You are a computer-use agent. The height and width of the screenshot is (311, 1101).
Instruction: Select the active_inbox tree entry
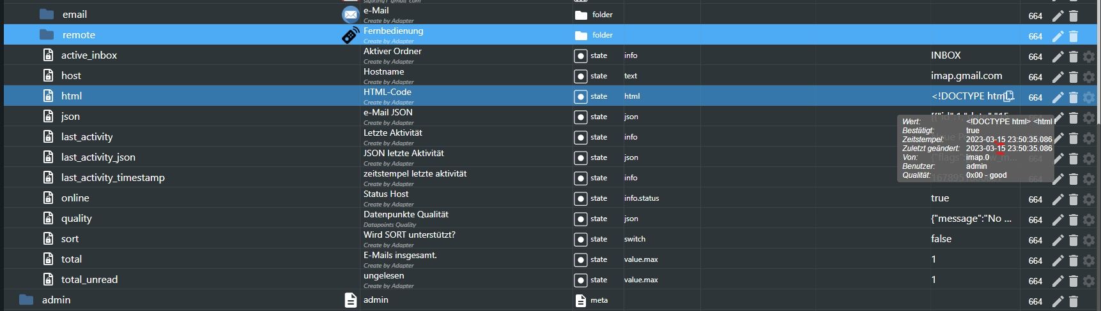coord(89,55)
